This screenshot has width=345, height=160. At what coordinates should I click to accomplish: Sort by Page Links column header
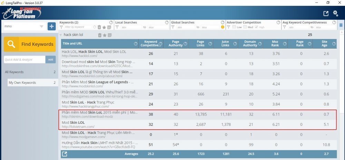[x=201, y=43]
